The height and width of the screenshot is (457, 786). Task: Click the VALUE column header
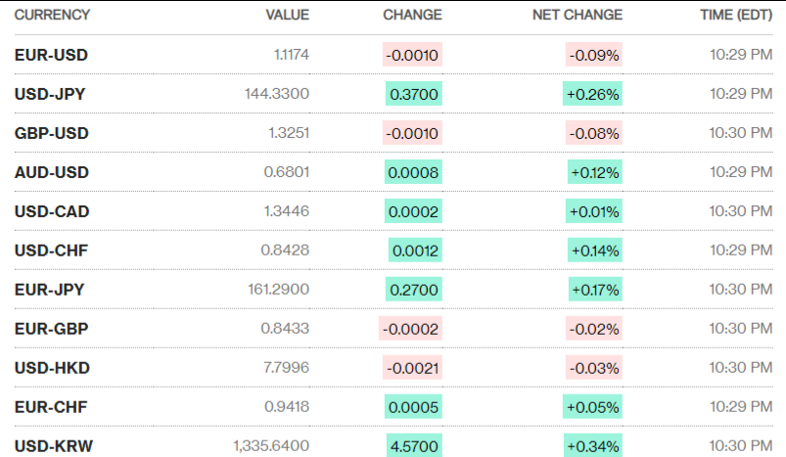click(x=287, y=15)
